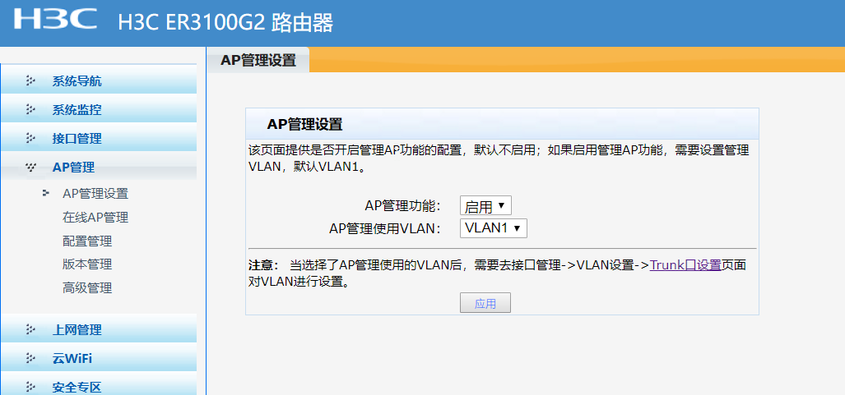Go to 版本管理 page
The height and width of the screenshot is (395, 845).
[x=87, y=264]
